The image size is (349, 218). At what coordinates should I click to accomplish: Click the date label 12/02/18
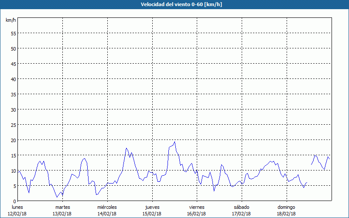pos(17,214)
